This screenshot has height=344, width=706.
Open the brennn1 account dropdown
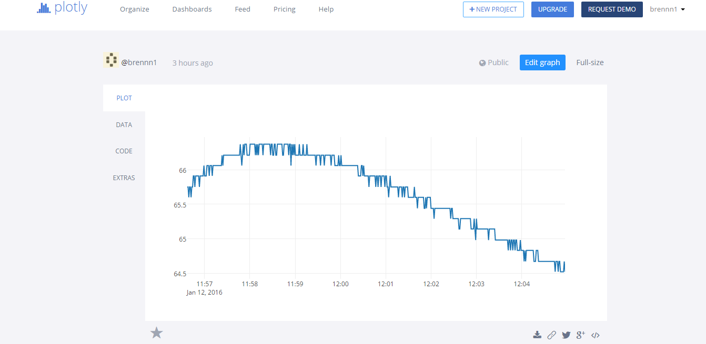[x=667, y=9]
